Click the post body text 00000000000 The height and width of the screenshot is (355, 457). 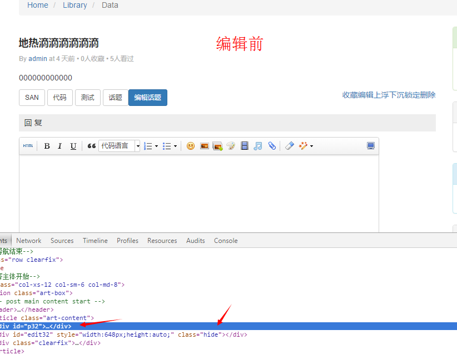point(46,78)
